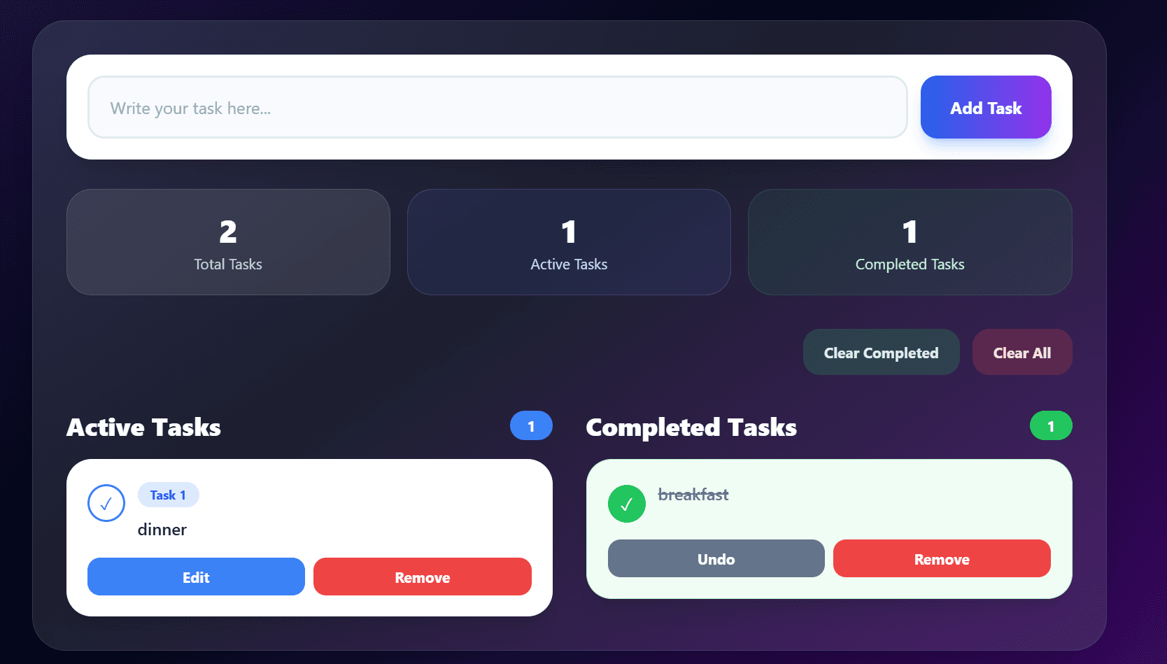Remove the dinner task

coord(423,577)
